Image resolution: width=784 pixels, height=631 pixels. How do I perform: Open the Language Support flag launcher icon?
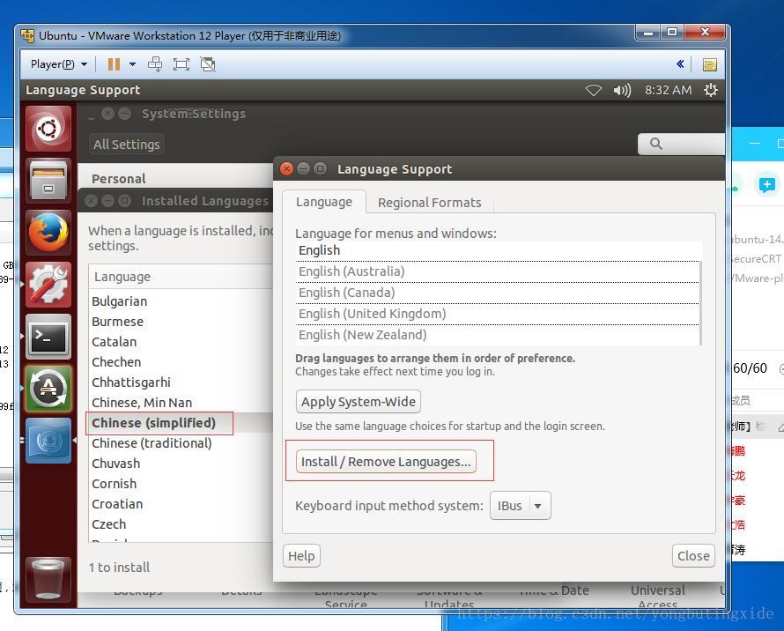tap(48, 441)
